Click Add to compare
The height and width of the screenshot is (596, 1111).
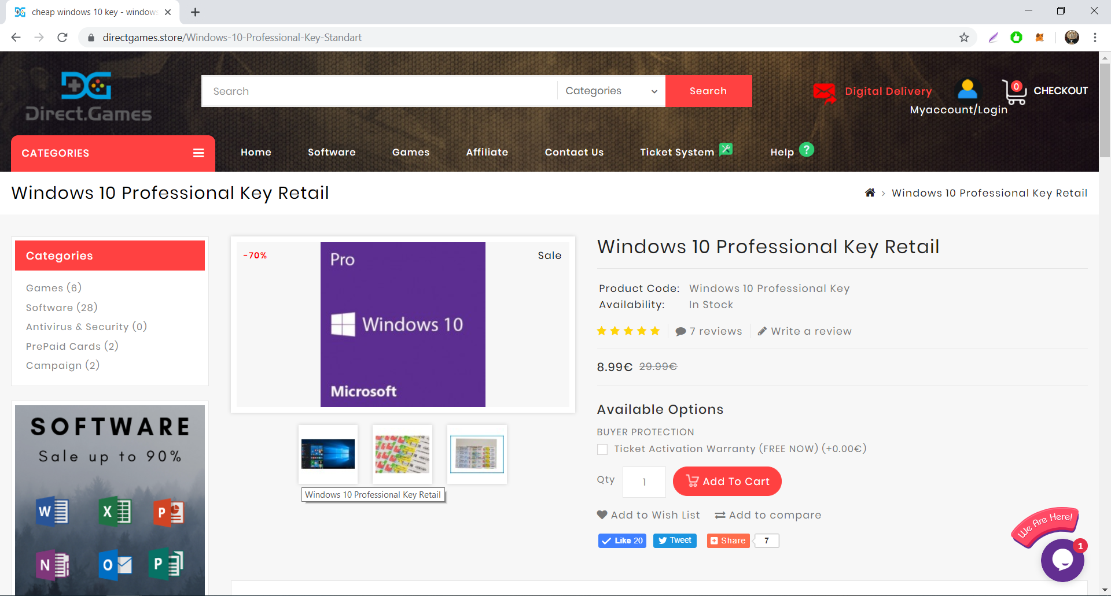click(768, 515)
